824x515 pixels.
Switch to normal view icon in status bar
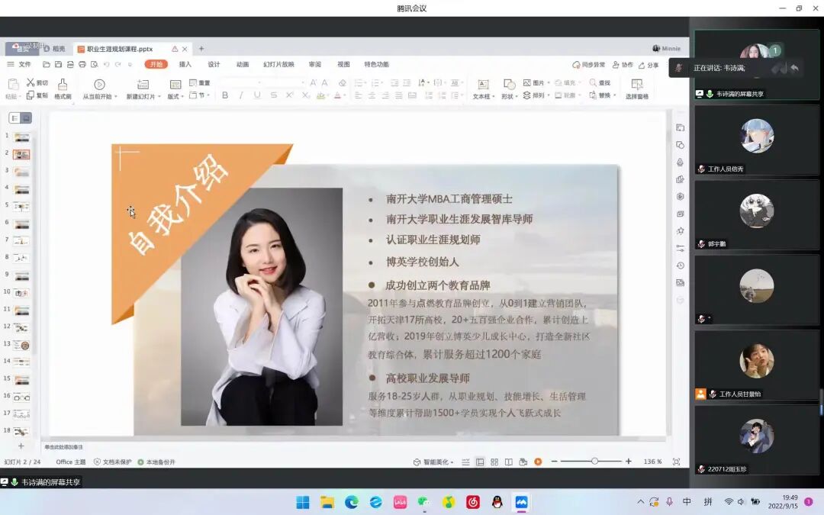click(x=480, y=462)
